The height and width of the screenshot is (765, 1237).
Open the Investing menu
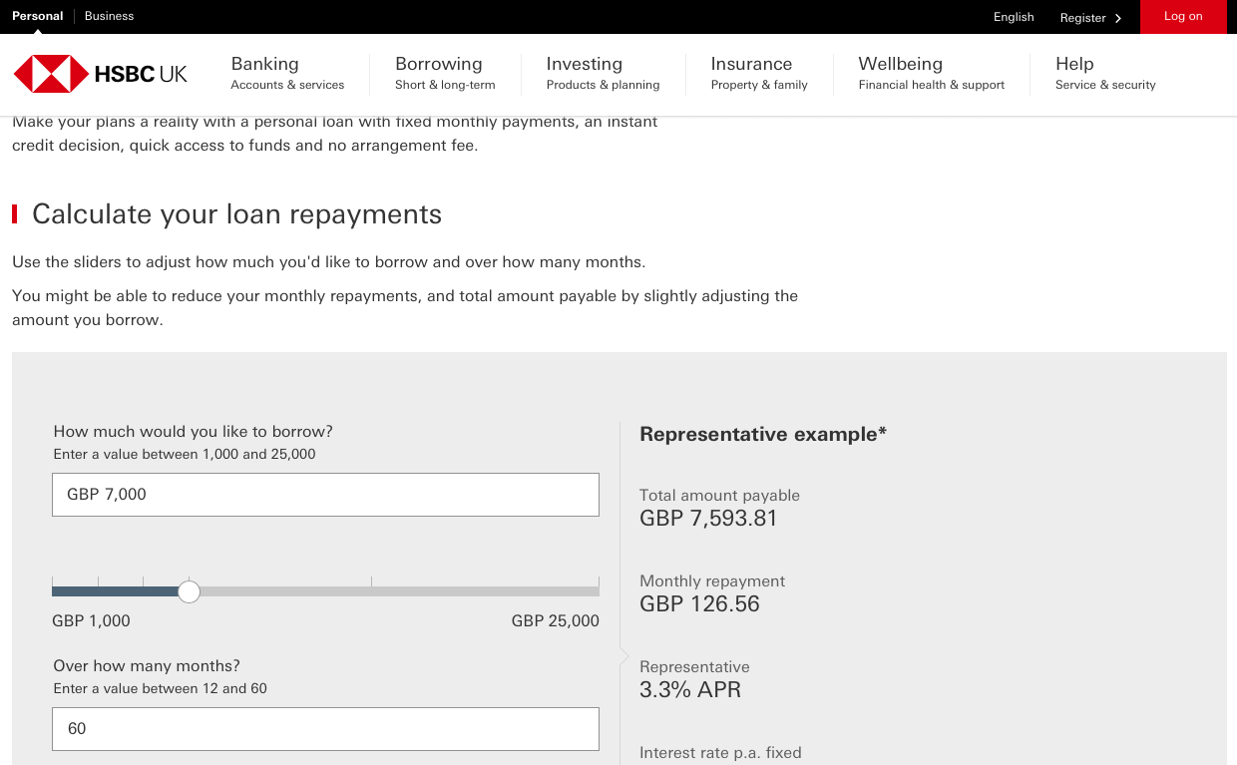[x=603, y=73]
